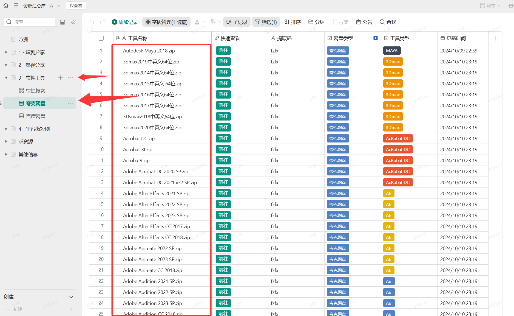Click the plus icon beside 3 - 软件工具
This screenshot has width=514, height=316.
(x=61, y=78)
